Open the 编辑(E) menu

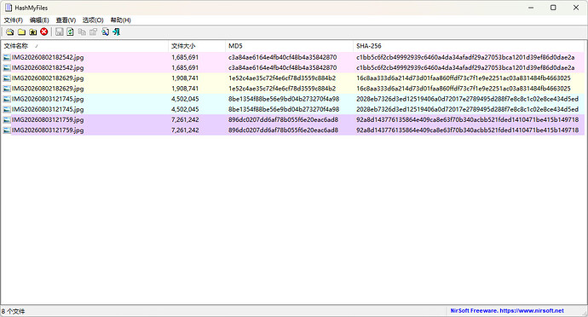39,20
